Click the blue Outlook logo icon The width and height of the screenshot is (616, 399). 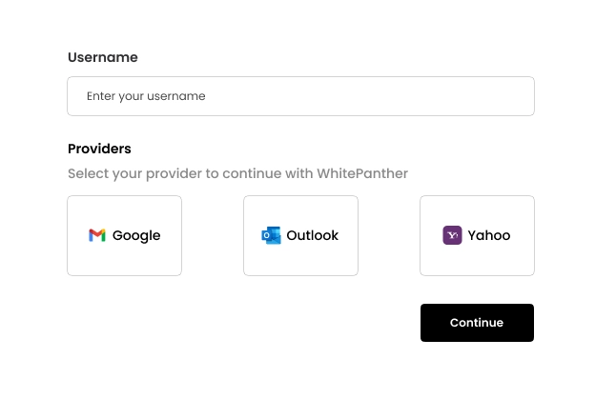point(271,235)
